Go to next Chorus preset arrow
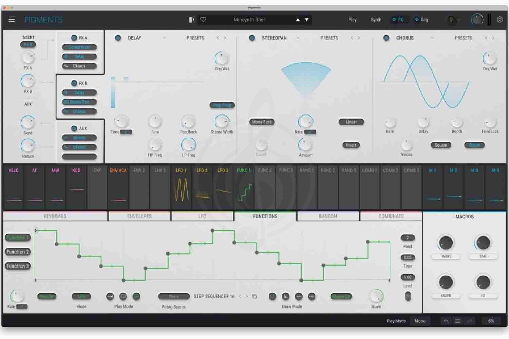 tap(493, 38)
